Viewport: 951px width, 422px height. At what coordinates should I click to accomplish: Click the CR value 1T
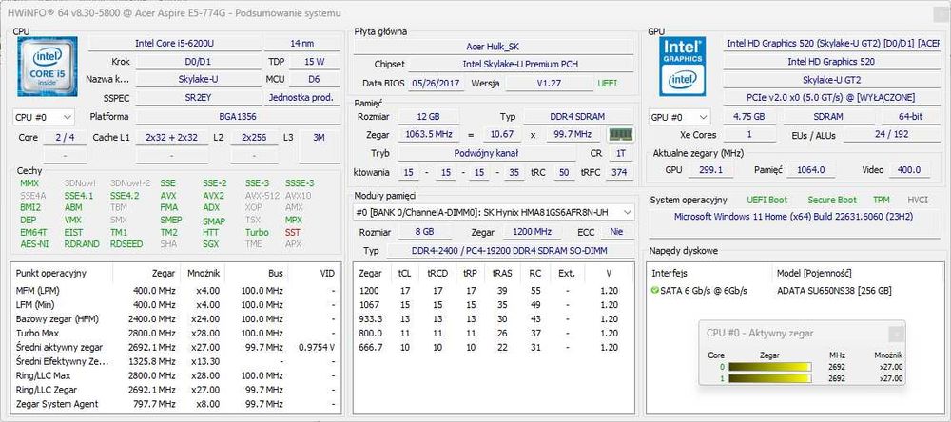pos(620,153)
